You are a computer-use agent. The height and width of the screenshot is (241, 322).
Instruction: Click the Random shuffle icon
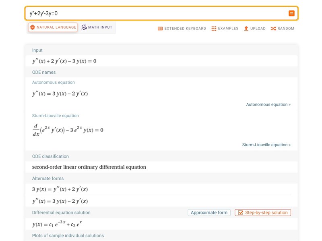pos(273,29)
